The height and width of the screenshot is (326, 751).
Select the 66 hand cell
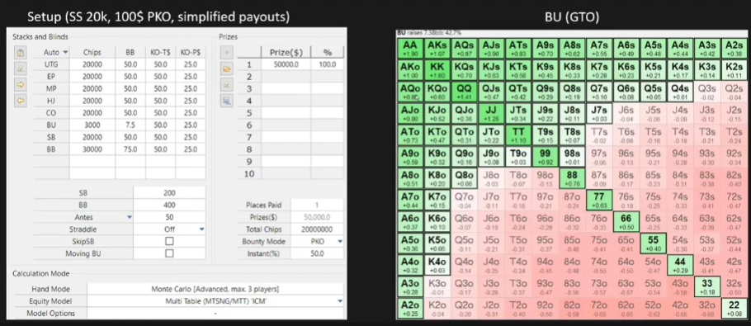[626, 222]
